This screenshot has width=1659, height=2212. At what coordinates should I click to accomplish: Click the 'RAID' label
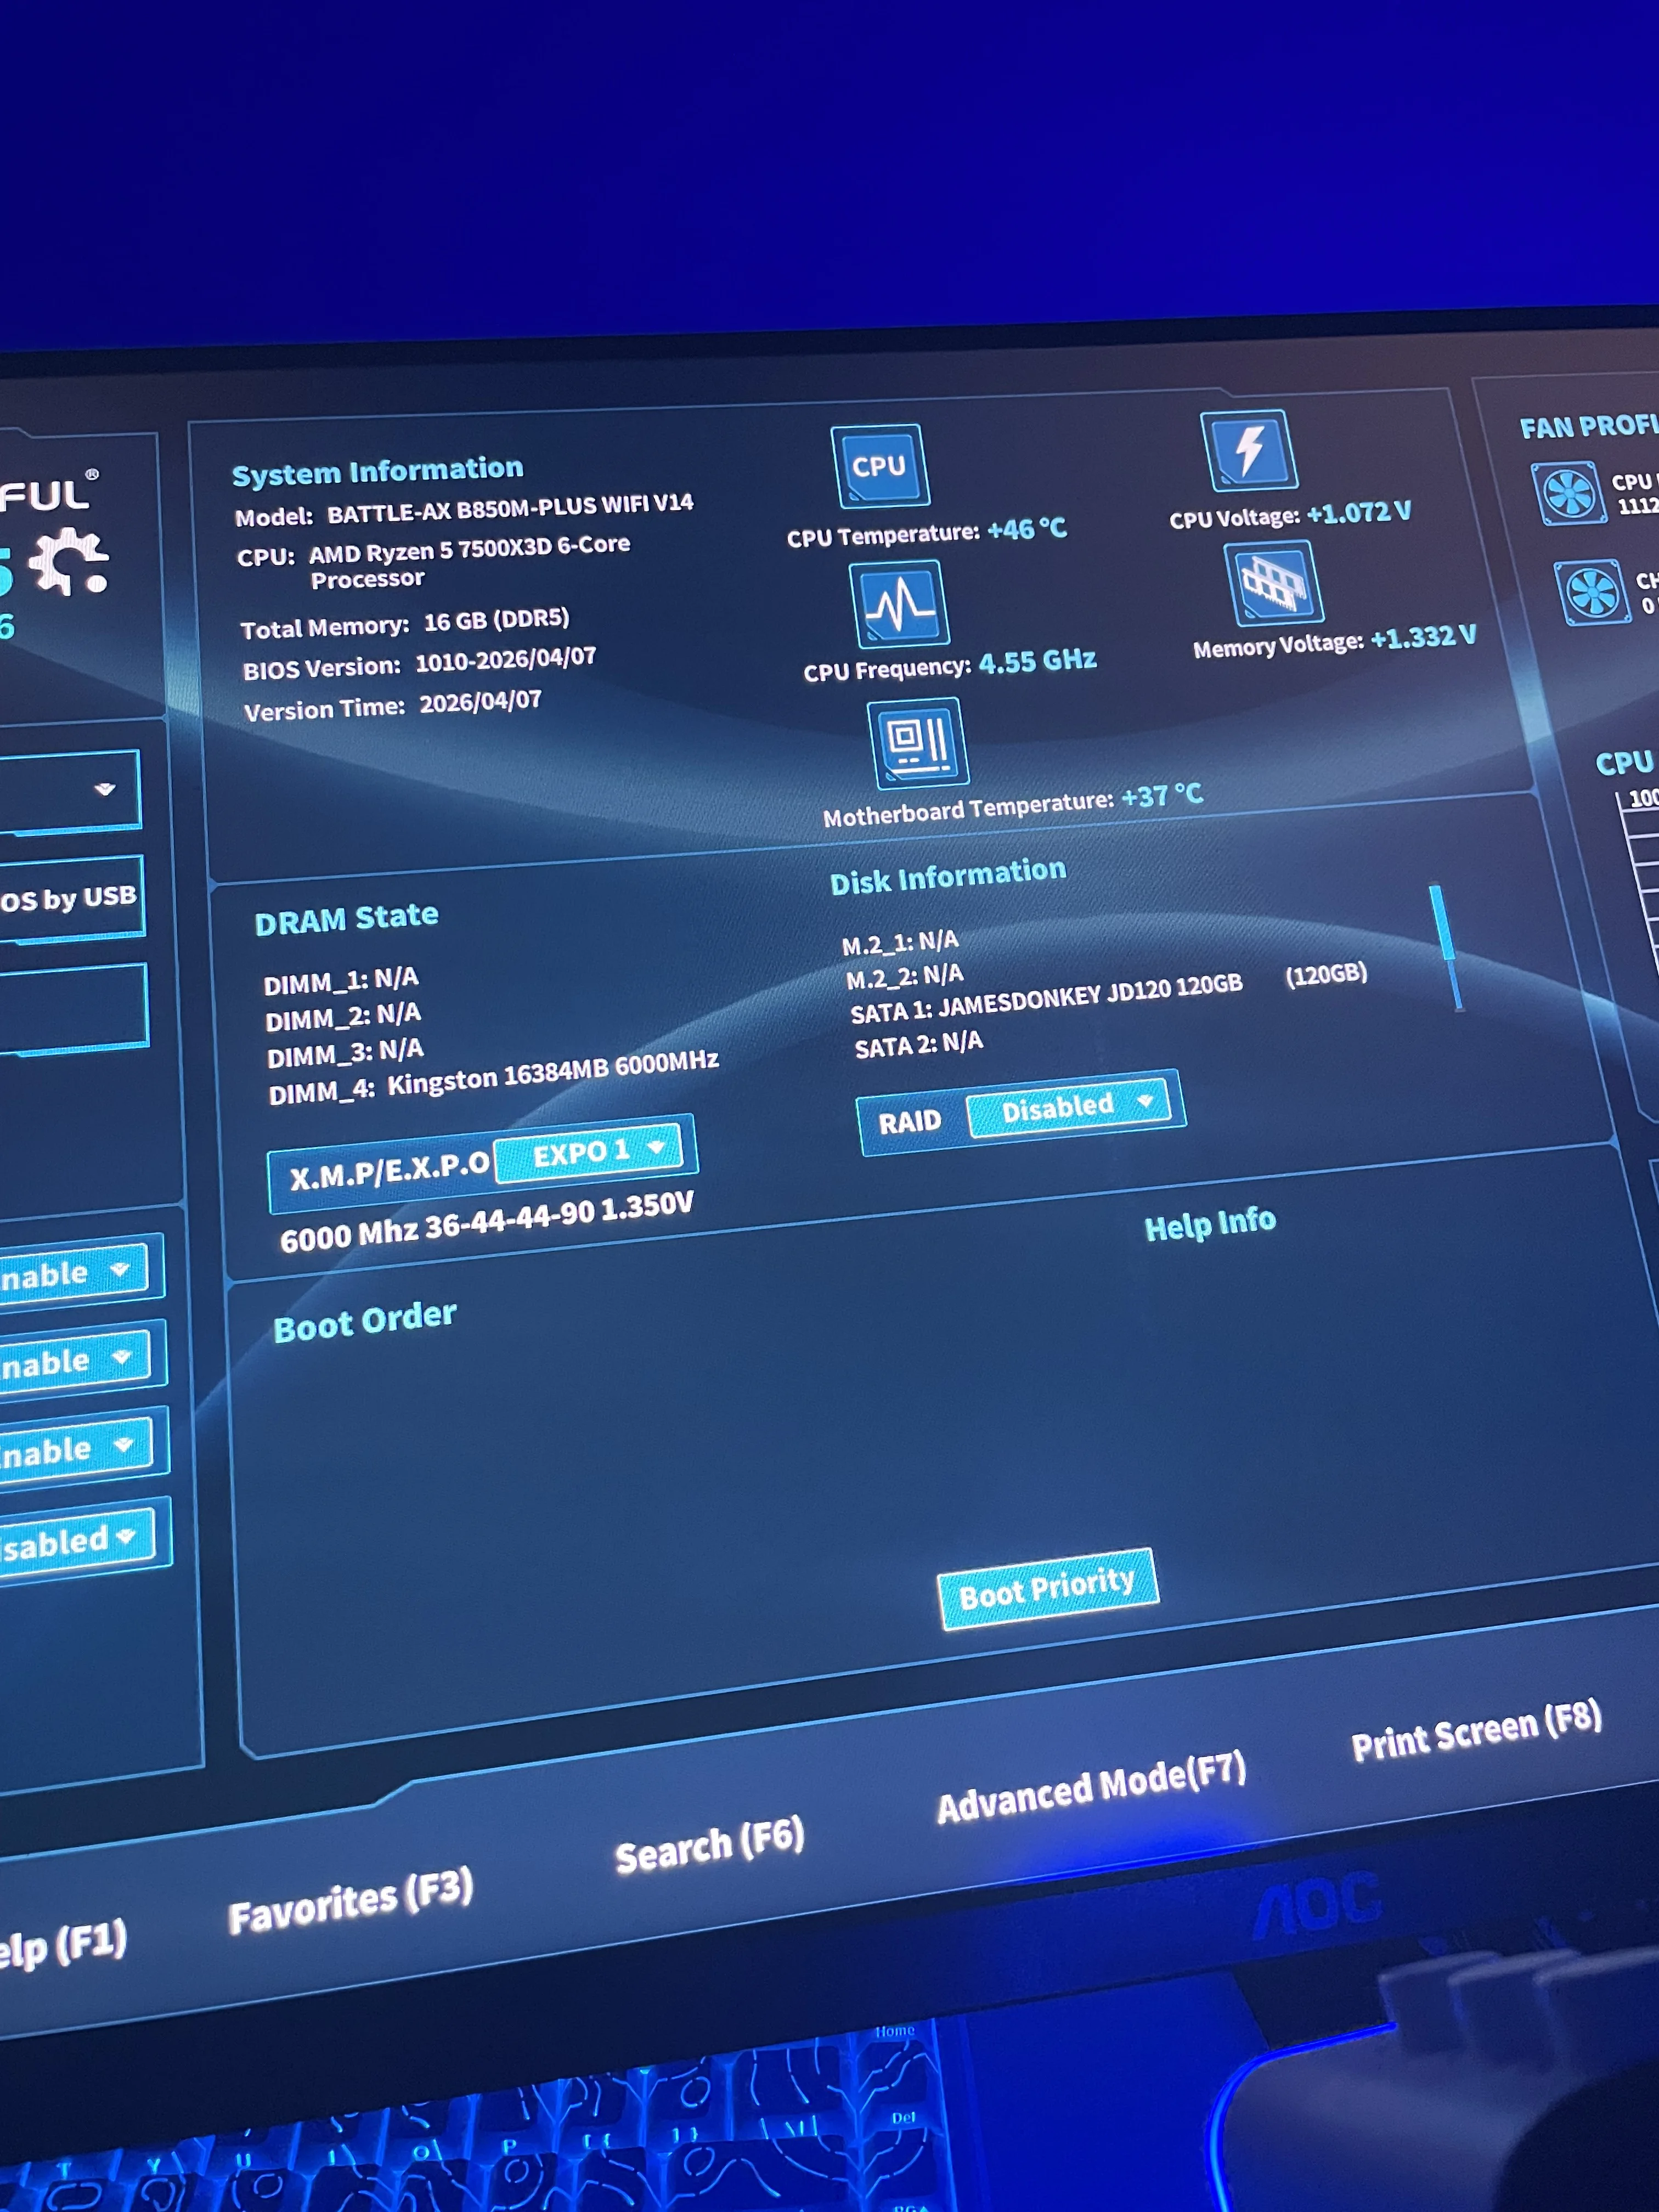910,1121
